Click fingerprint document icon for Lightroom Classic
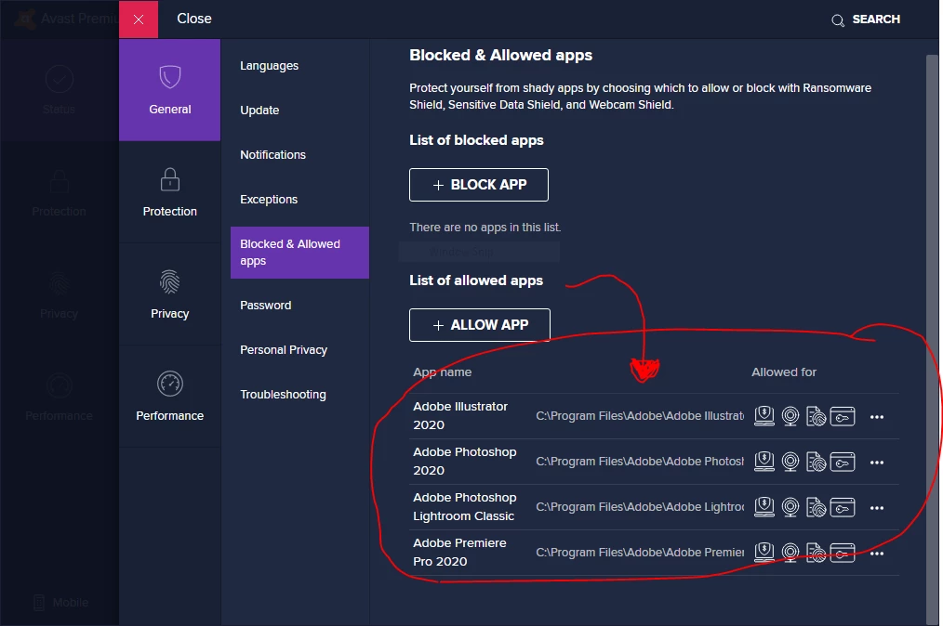The height and width of the screenshot is (626, 943). [817, 507]
